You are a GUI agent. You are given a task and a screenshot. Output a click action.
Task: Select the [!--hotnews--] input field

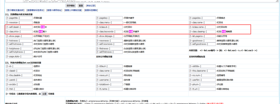[19, 41]
